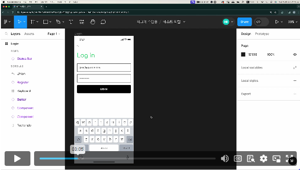Edit the page color hex value

click(253, 54)
